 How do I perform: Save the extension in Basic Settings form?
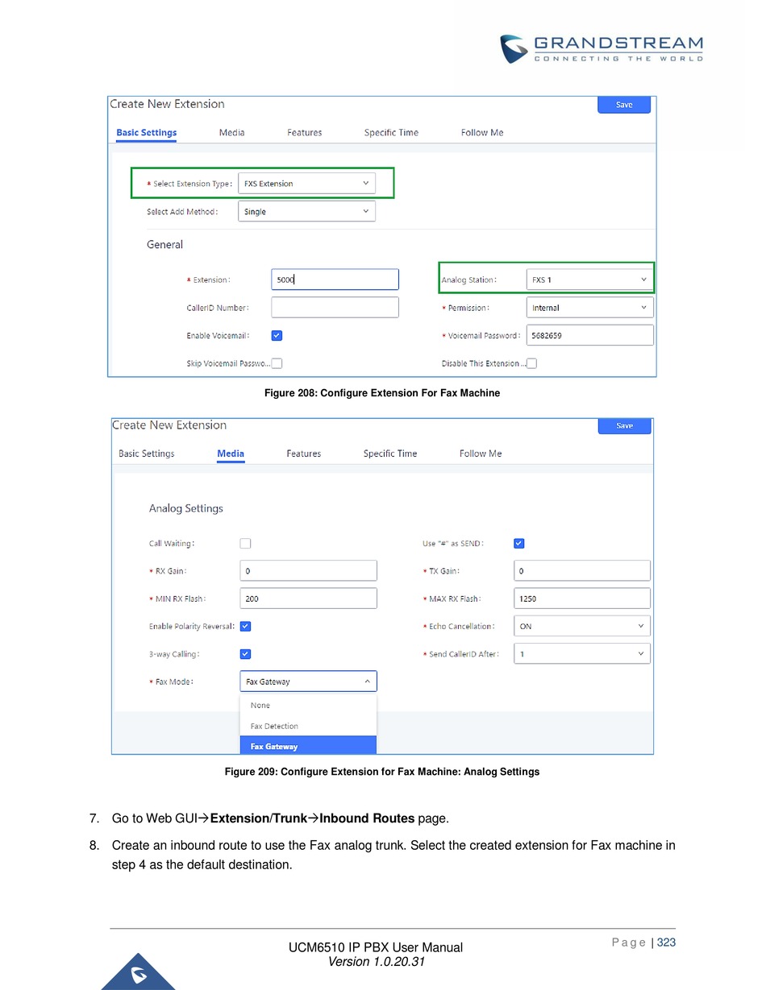pyautogui.click(x=624, y=105)
